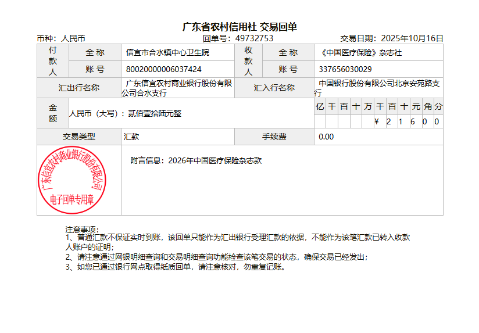Click the ¥ symbol in amount grid
The height and width of the screenshot is (333, 479).
tap(377, 122)
